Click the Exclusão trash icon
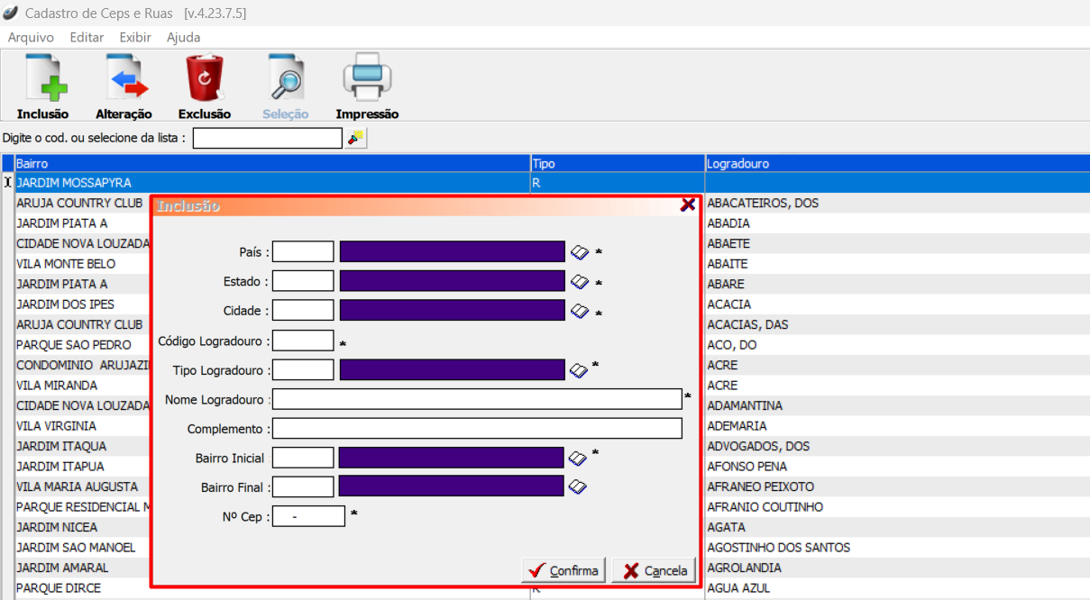 click(x=205, y=79)
